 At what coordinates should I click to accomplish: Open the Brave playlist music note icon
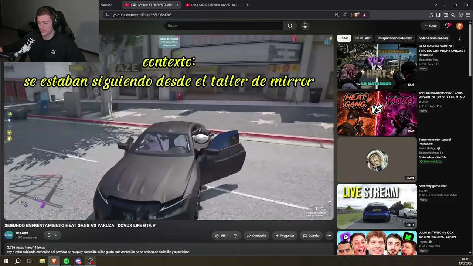(x=431, y=15)
